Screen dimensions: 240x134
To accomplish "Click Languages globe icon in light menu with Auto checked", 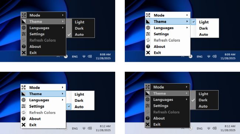I will 24,100.
